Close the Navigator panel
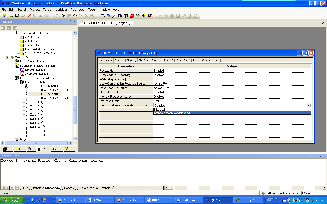The height and width of the screenshot is (204, 327). 74,22
